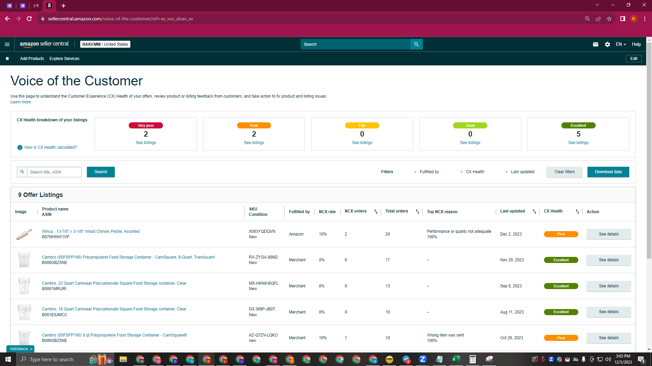Click the info icon beside CX Health calculated

[x=20, y=147]
